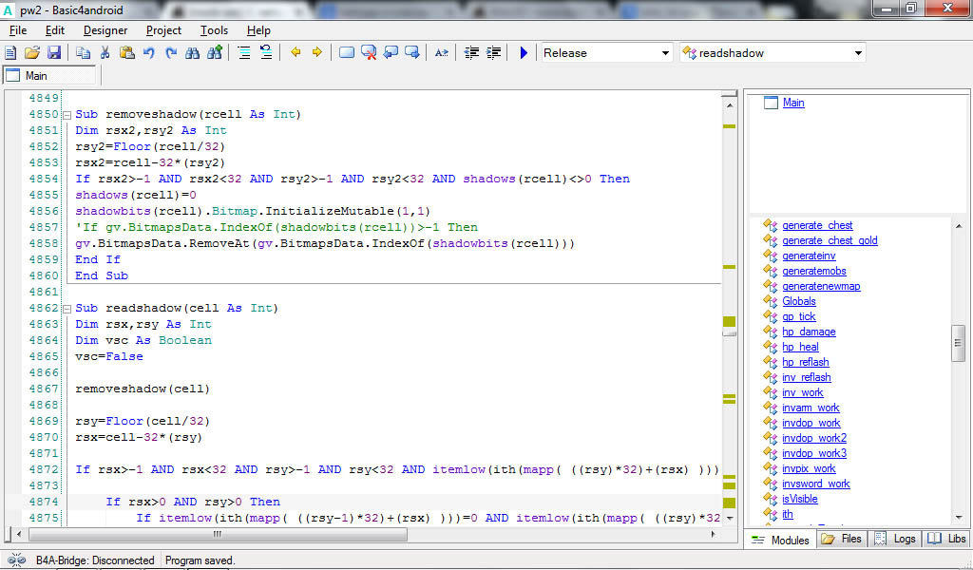Click the Cut scissors icon
This screenshot has height=570, width=973.
(105, 53)
